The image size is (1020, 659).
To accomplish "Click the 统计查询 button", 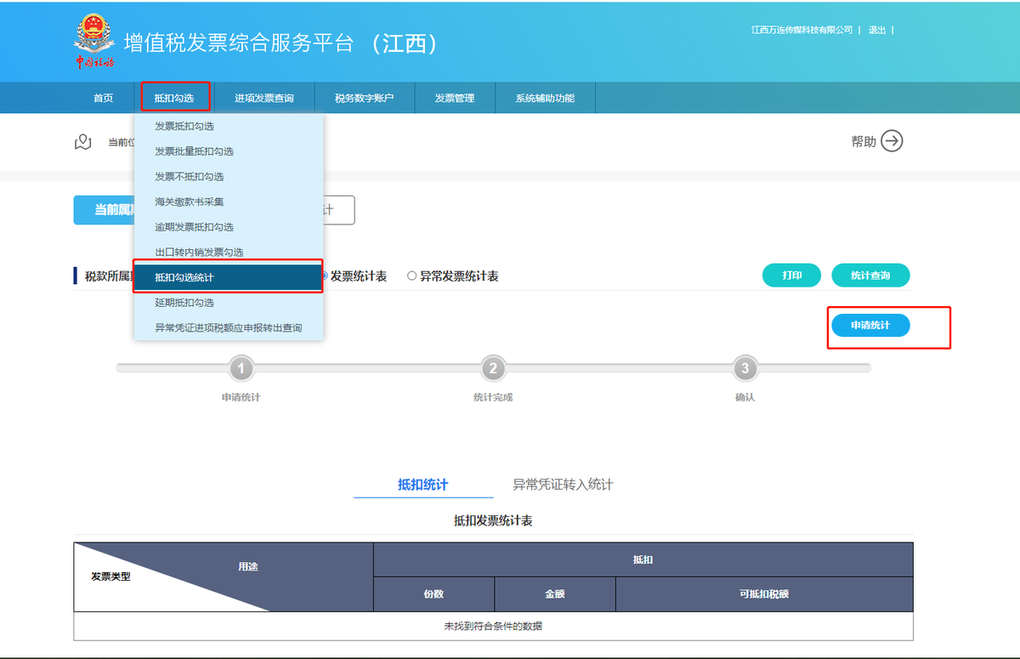I will tap(870, 276).
